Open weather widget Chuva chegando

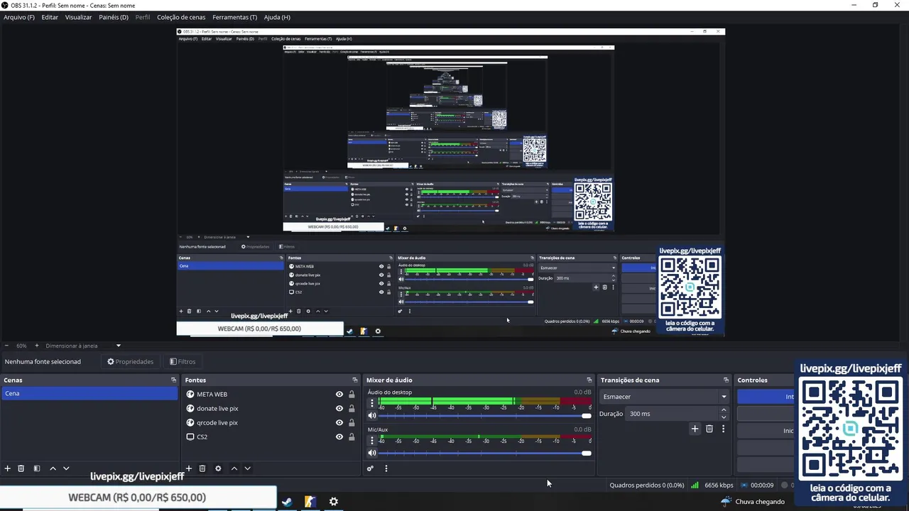(753, 502)
